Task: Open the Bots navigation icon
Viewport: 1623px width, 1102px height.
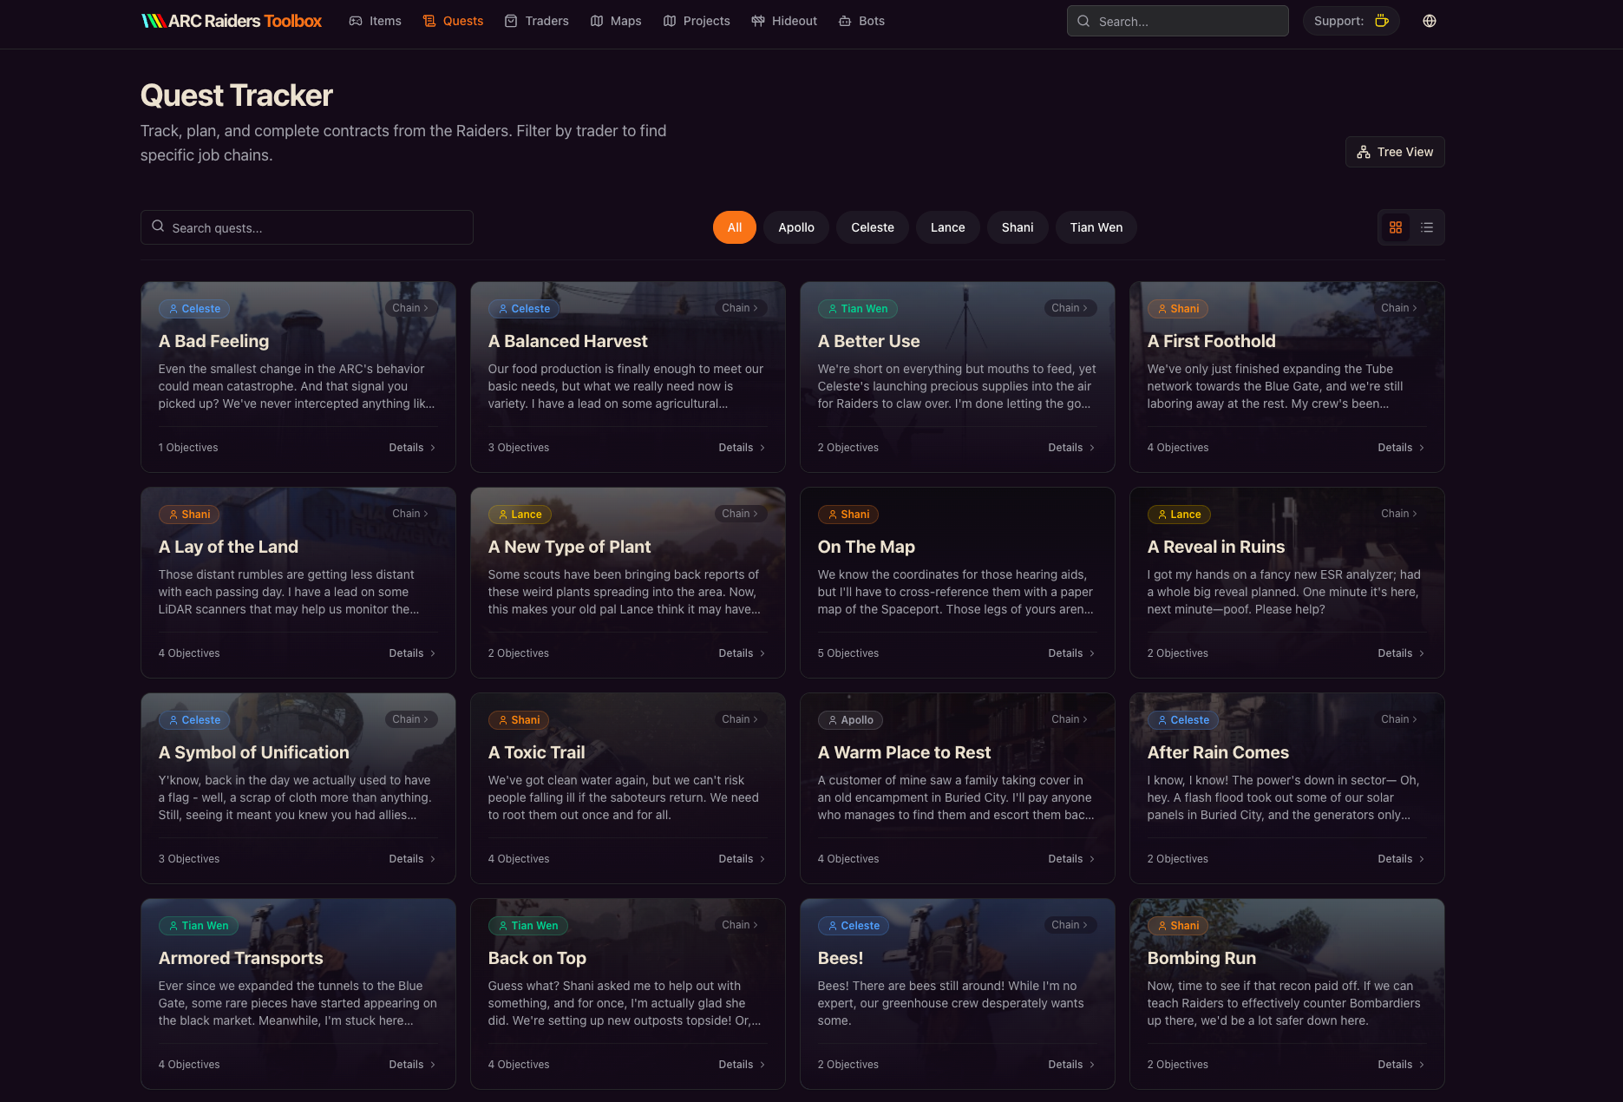Action: tap(845, 21)
